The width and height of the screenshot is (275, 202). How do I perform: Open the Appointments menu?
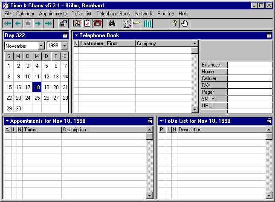click(x=53, y=14)
